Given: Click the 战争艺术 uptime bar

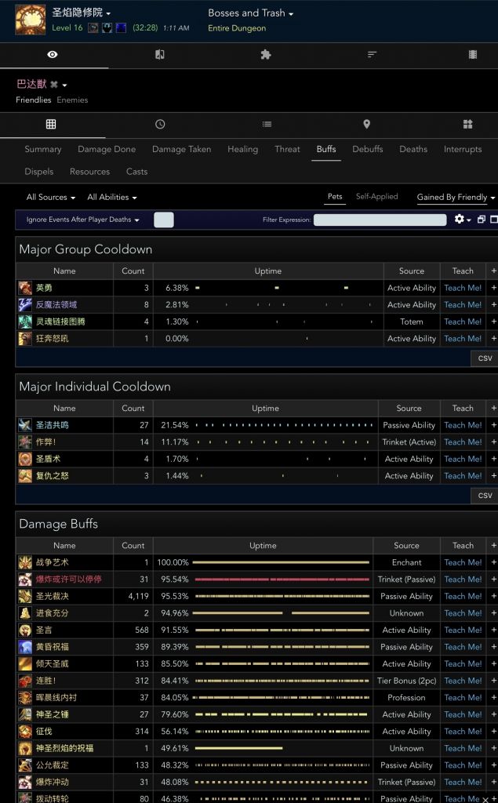Looking at the screenshot, I should coord(281,562).
